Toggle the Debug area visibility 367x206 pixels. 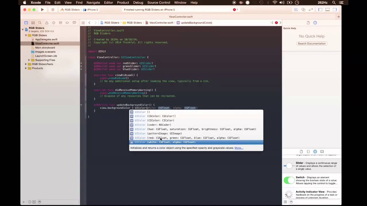coord(327,10)
